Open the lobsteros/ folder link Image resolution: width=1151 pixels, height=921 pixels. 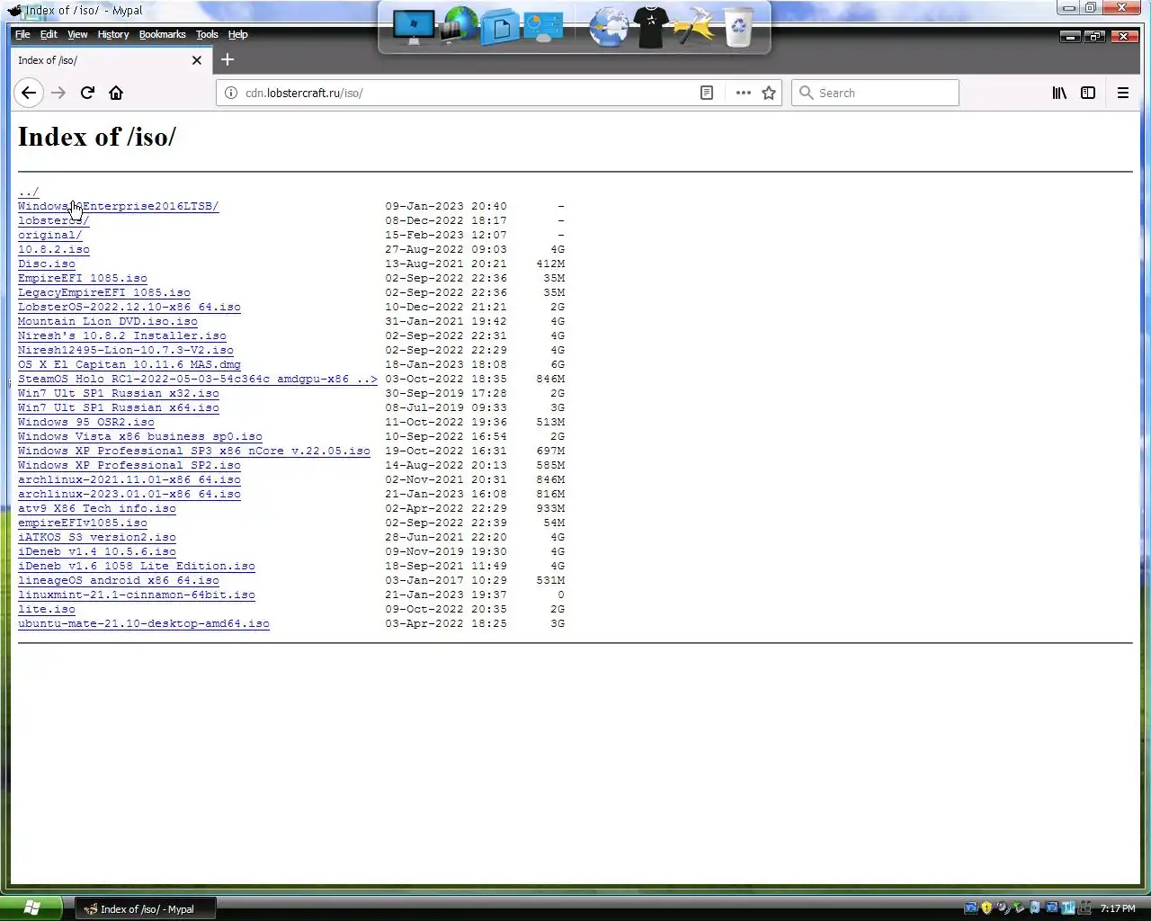coord(54,220)
